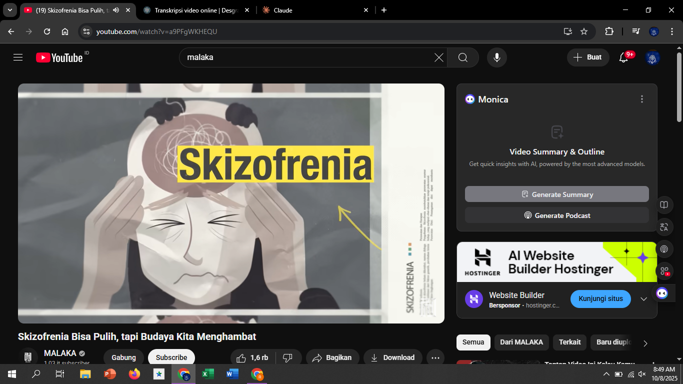Viewport: 683px width, 384px height.
Task: Click the Kunjungi situs button
Action: pyautogui.click(x=600, y=298)
